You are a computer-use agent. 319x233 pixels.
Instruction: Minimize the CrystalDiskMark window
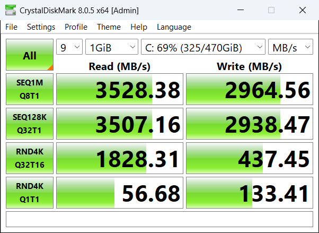click(x=241, y=10)
